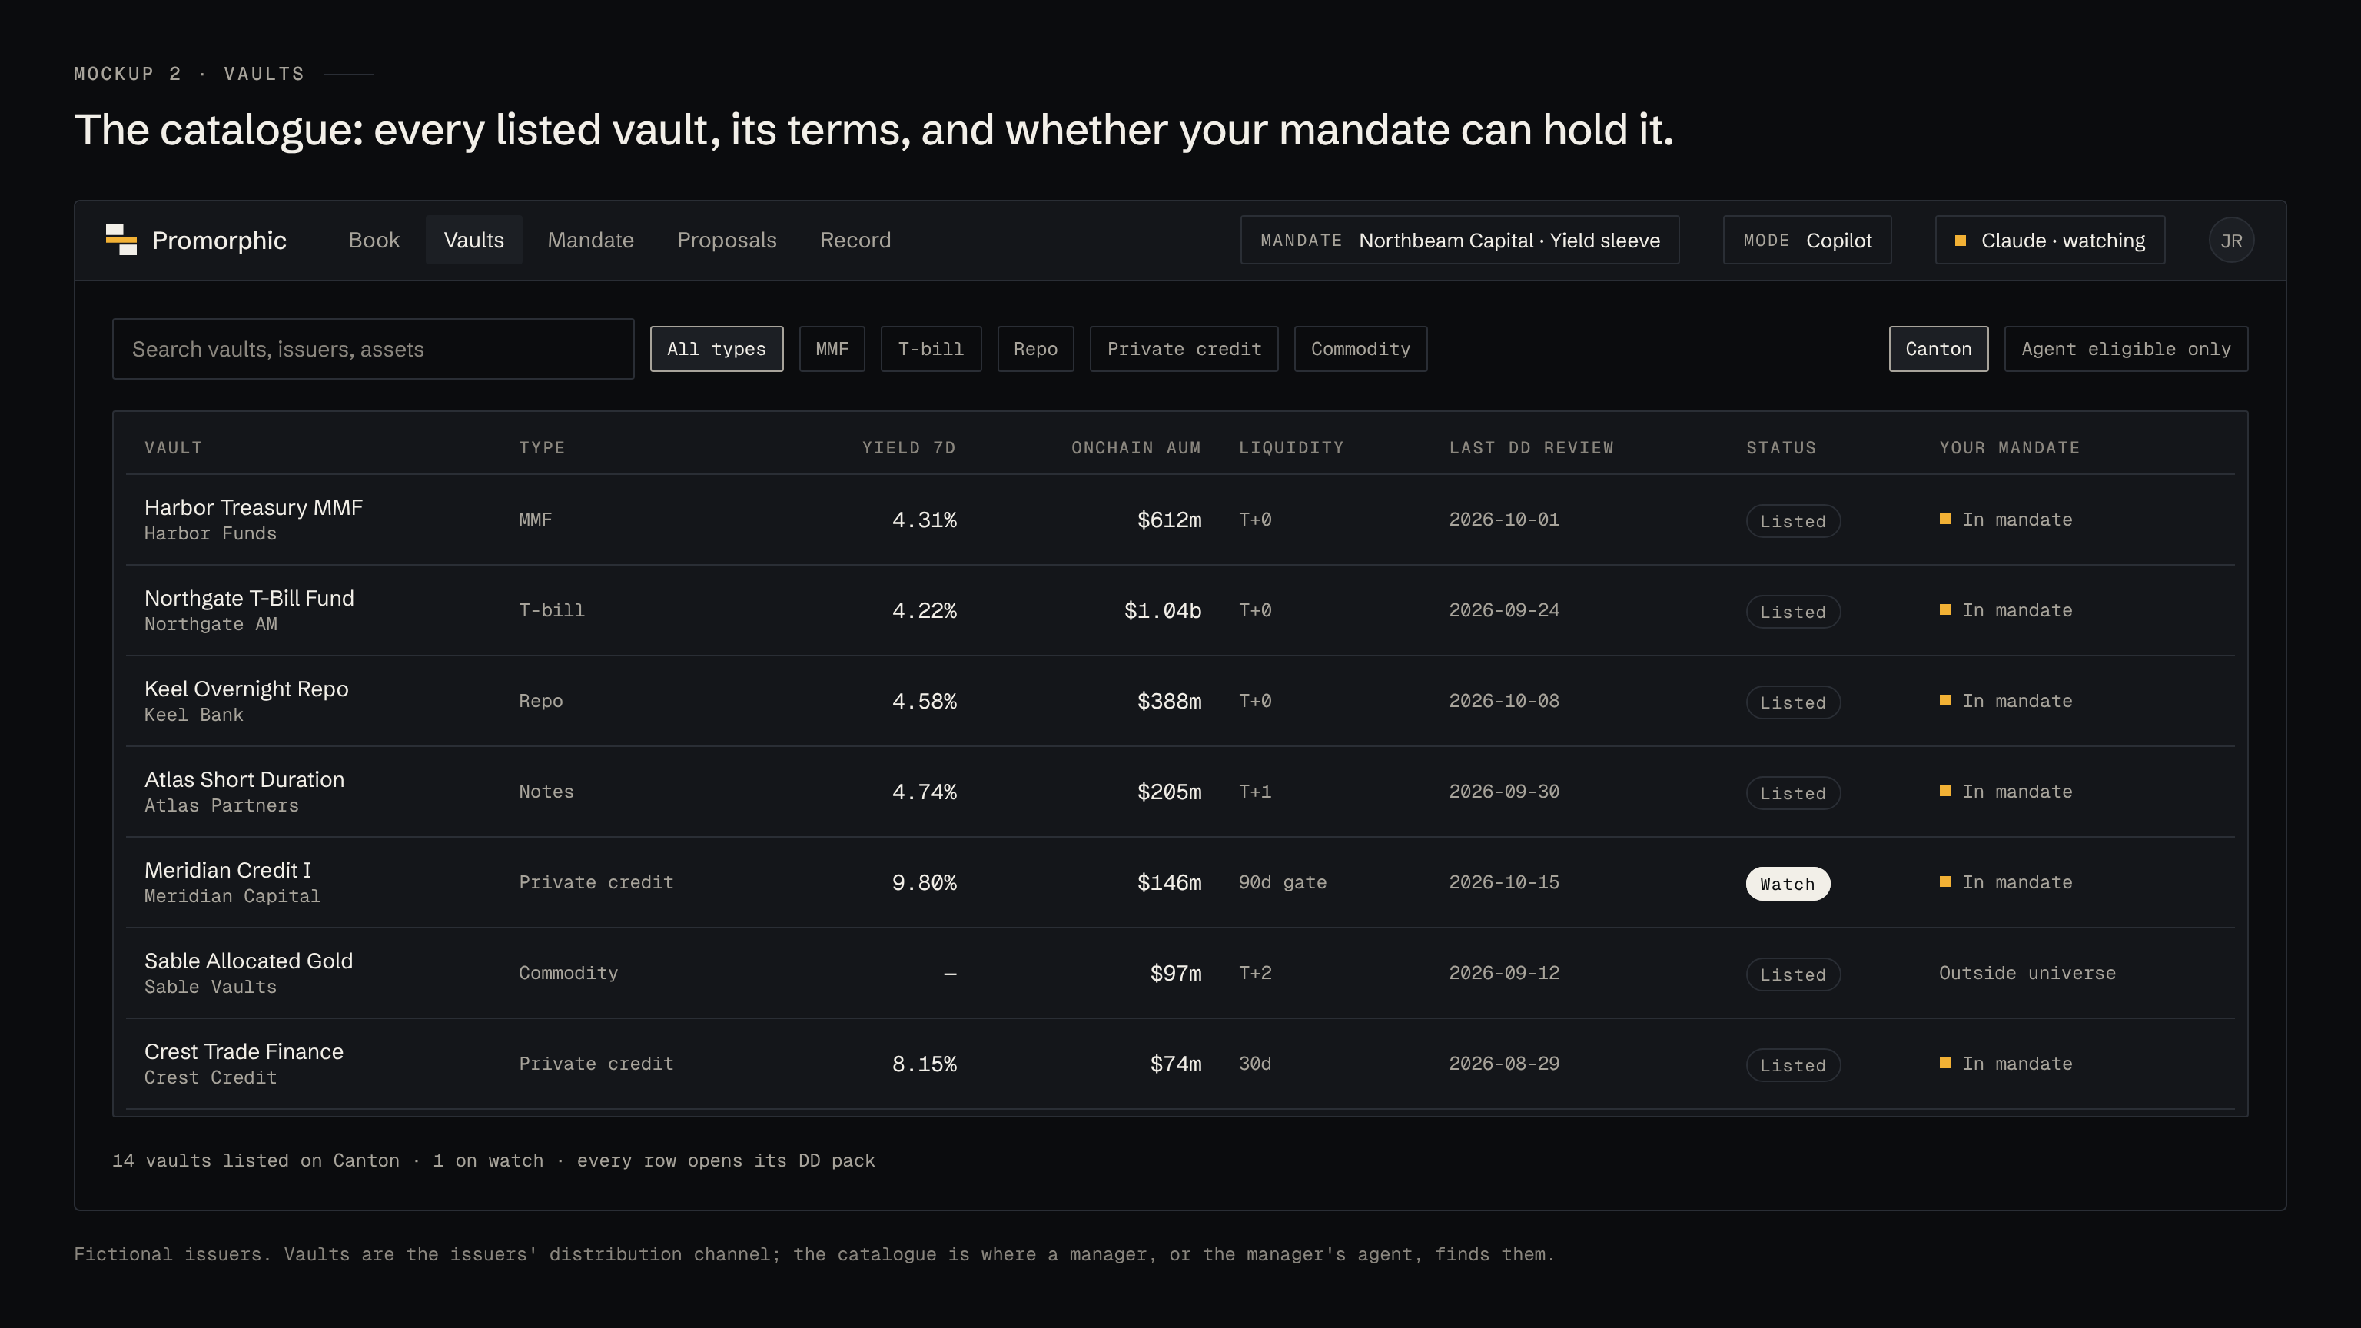
Task: Select the Record tab
Action: (855, 240)
